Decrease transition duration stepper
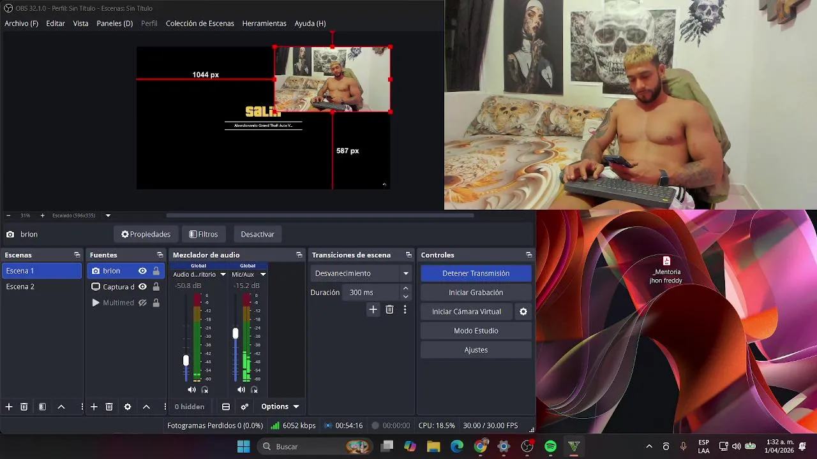The width and height of the screenshot is (817, 459). coord(405,296)
